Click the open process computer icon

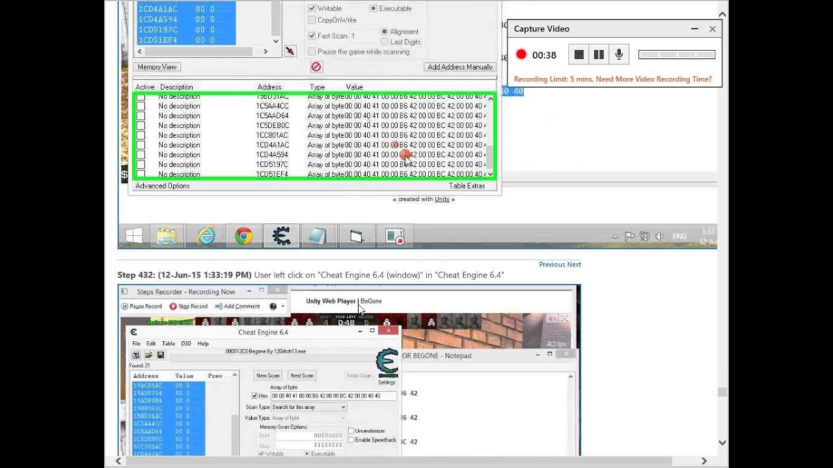[x=136, y=355]
